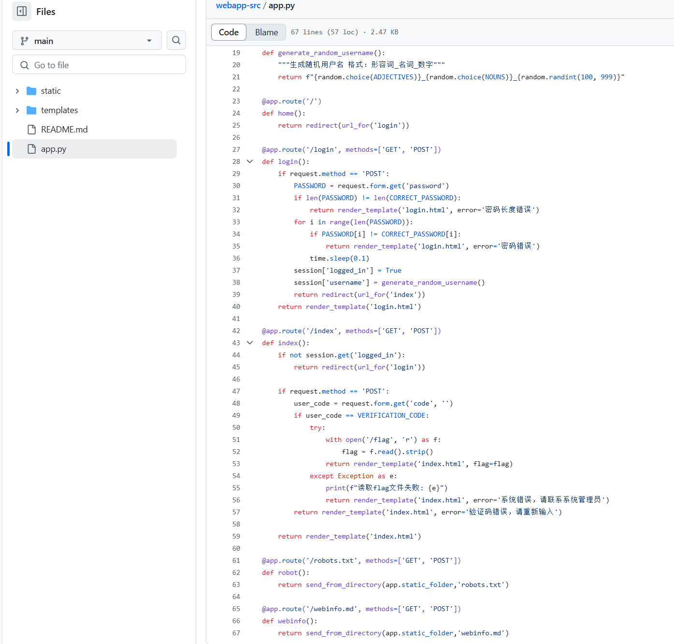674x644 pixels.
Task: Open the webapp-src breadcrumb link
Action: point(238,5)
